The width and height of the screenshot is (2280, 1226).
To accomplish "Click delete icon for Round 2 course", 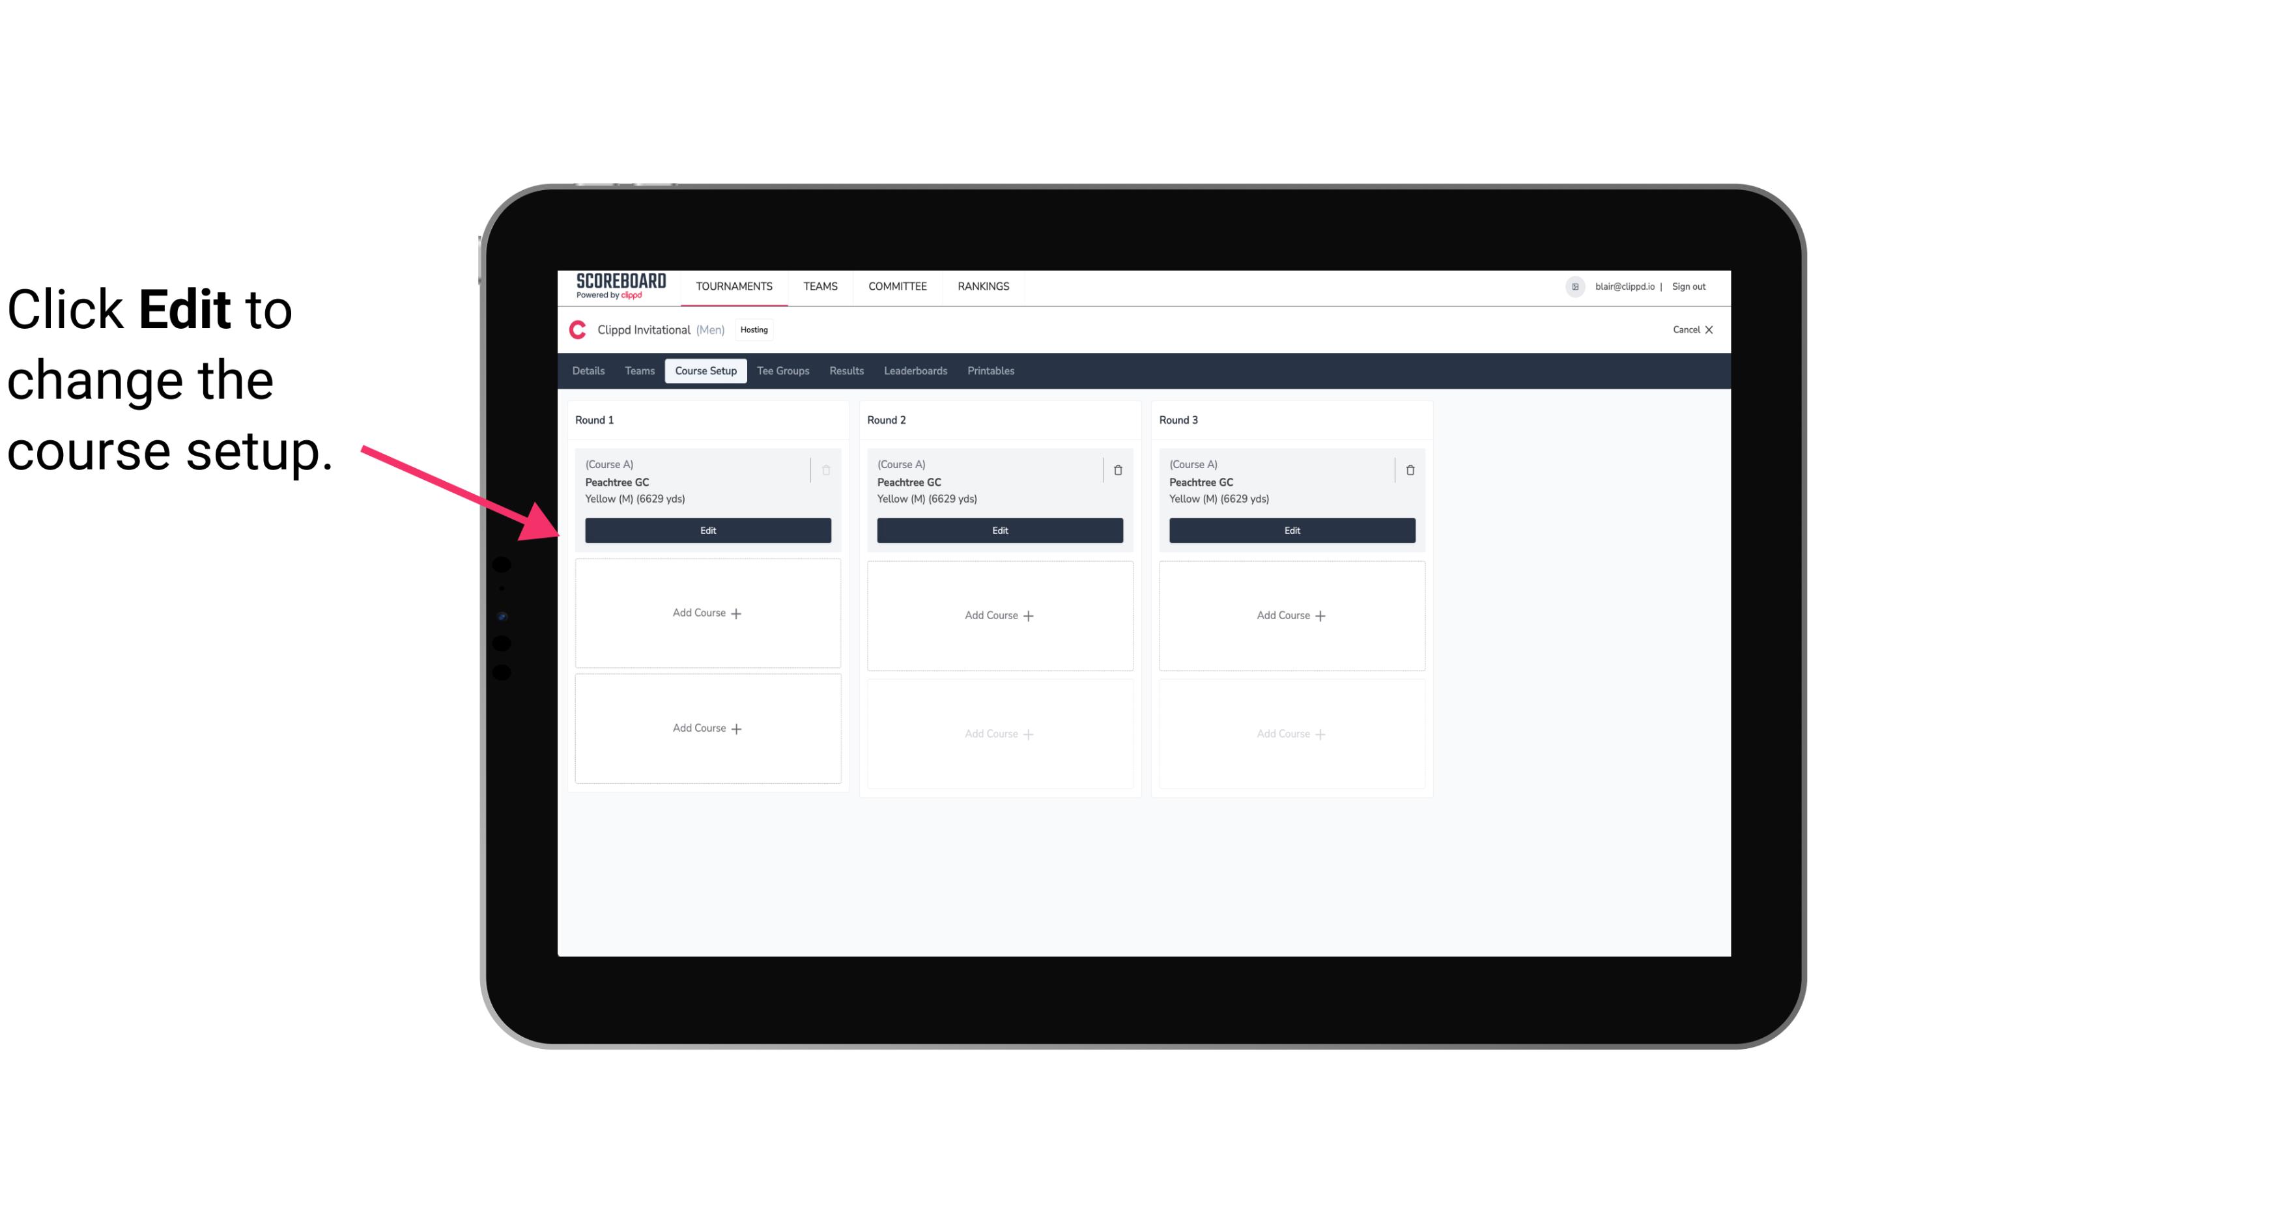I will pos(1116,469).
